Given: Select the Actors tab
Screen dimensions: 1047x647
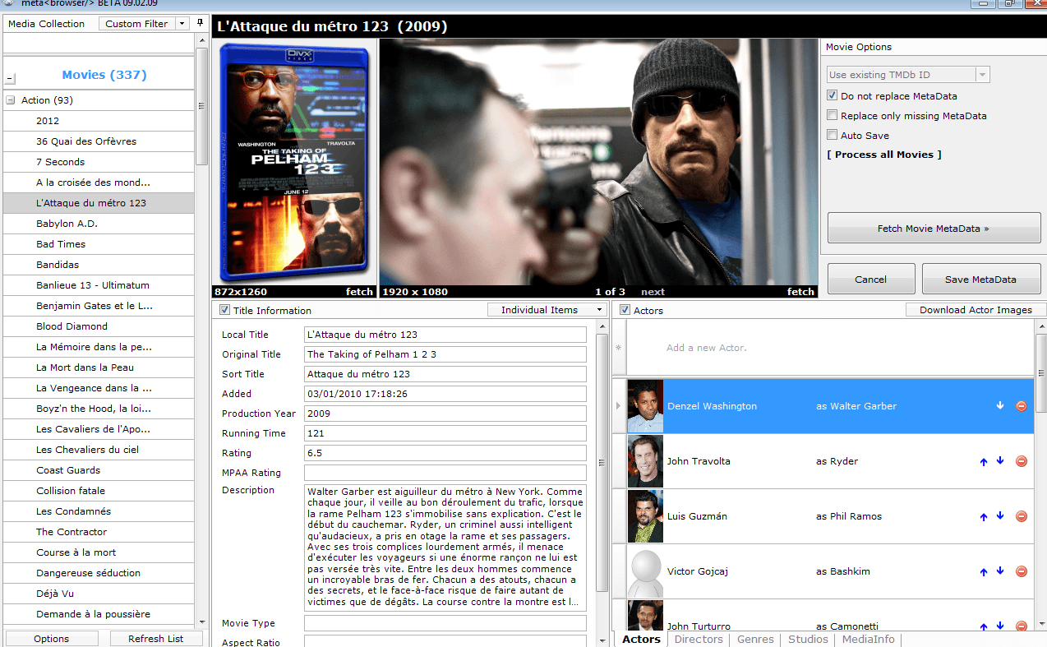Looking at the screenshot, I should [641, 639].
